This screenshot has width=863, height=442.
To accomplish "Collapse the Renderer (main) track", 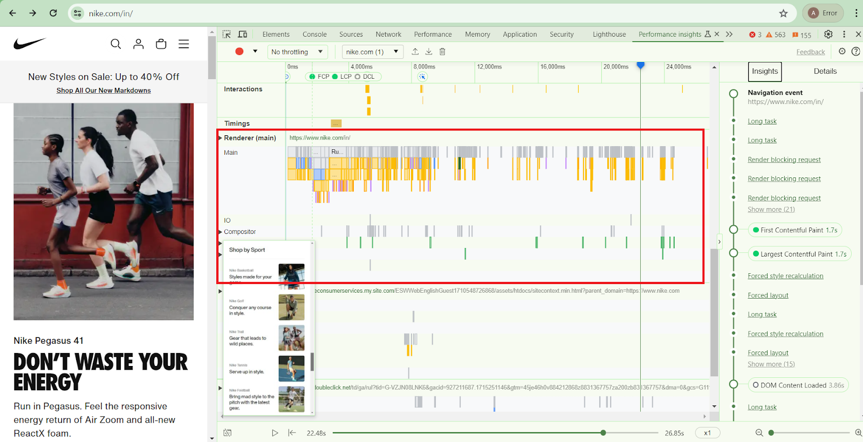I will click(x=220, y=138).
